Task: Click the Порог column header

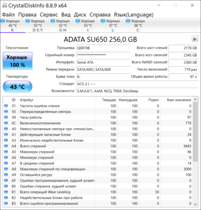Action: [x=150, y=100]
